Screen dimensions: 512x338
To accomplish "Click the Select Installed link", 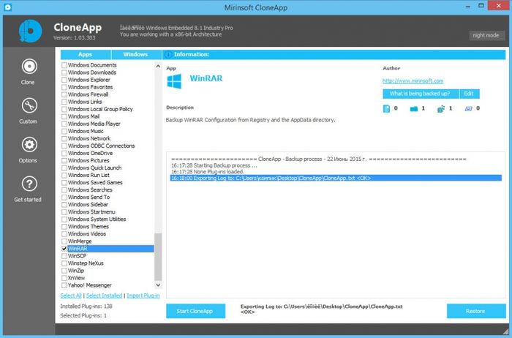I will (x=105, y=296).
